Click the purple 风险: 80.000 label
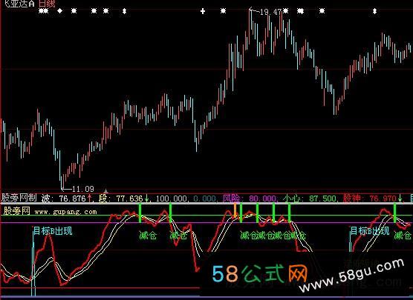The width and height of the screenshot is (413, 300). tap(250, 199)
